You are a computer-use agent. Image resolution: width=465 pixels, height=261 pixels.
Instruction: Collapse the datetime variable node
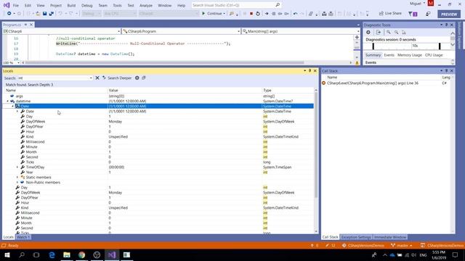point(8,101)
